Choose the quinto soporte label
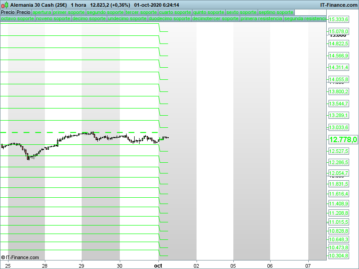Viewport: 359px width, 269px height. pos(209,13)
